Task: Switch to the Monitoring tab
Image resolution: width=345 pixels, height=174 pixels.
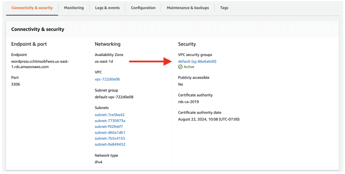Action: coord(74,8)
